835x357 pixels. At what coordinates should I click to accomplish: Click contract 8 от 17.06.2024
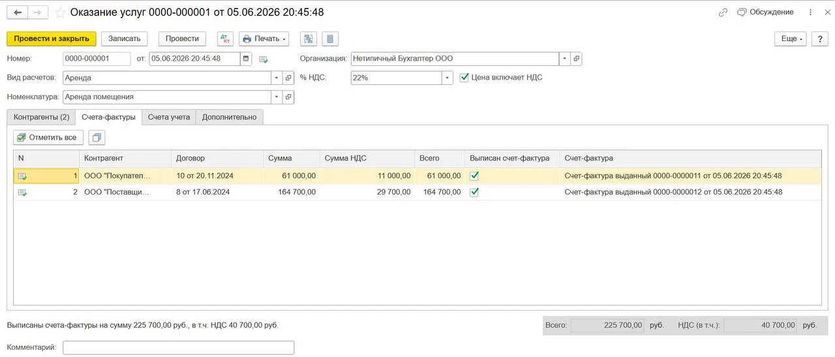pos(217,193)
